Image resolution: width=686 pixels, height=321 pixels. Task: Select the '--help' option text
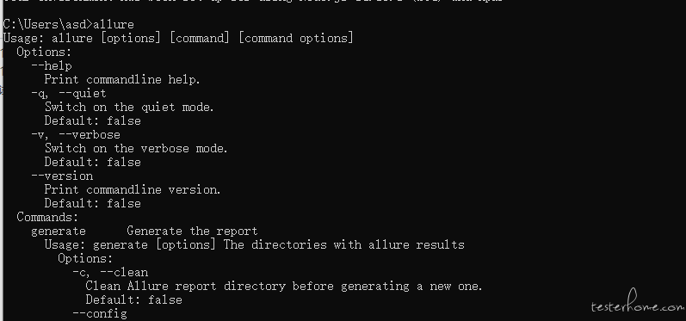51,65
